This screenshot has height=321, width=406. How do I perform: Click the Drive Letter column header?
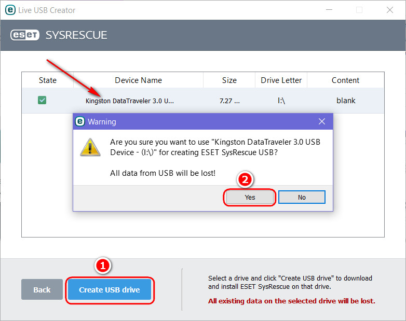pos(281,80)
